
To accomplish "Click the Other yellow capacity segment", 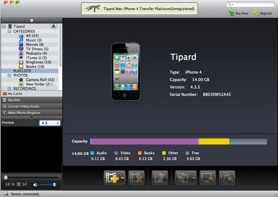I will pyautogui.click(x=214, y=141).
